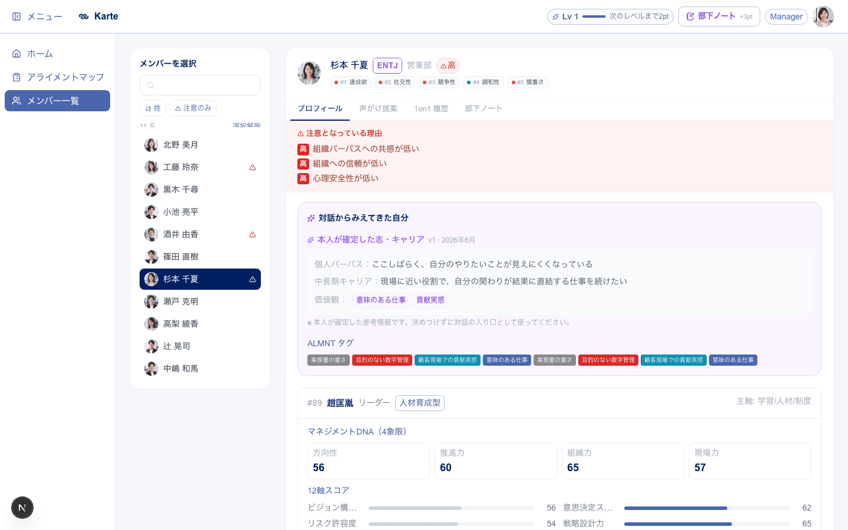Click the 人材育成型 type badge
Screen dimensions: 848x530
420,403
